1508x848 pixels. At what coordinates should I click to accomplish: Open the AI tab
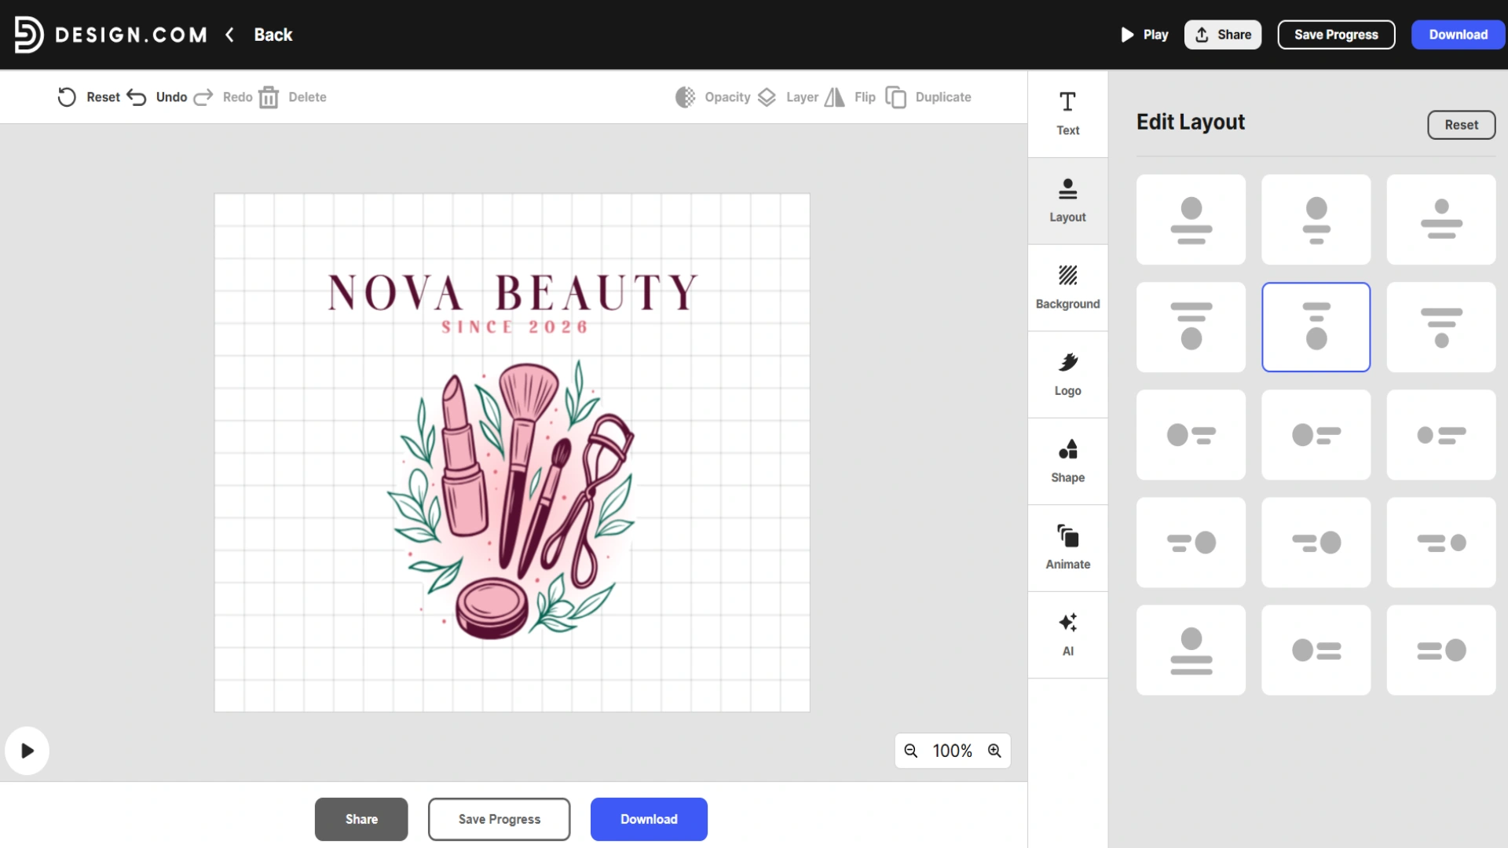(x=1067, y=634)
